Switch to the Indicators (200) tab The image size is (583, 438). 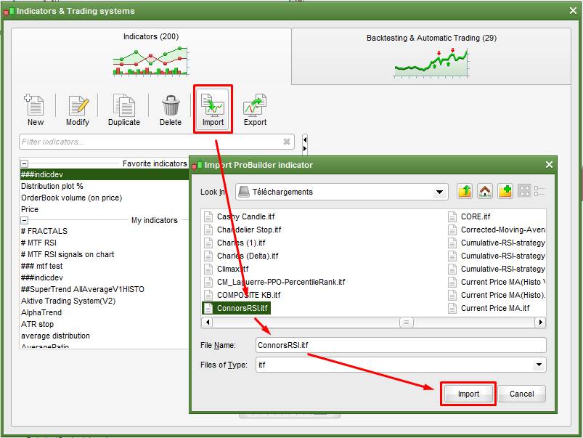point(151,56)
